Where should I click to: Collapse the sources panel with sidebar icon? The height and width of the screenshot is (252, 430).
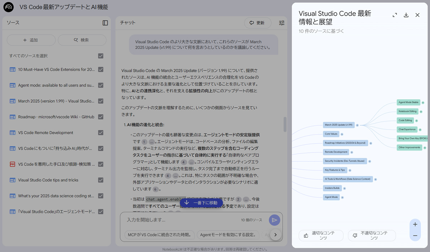[x=105, y=23]
